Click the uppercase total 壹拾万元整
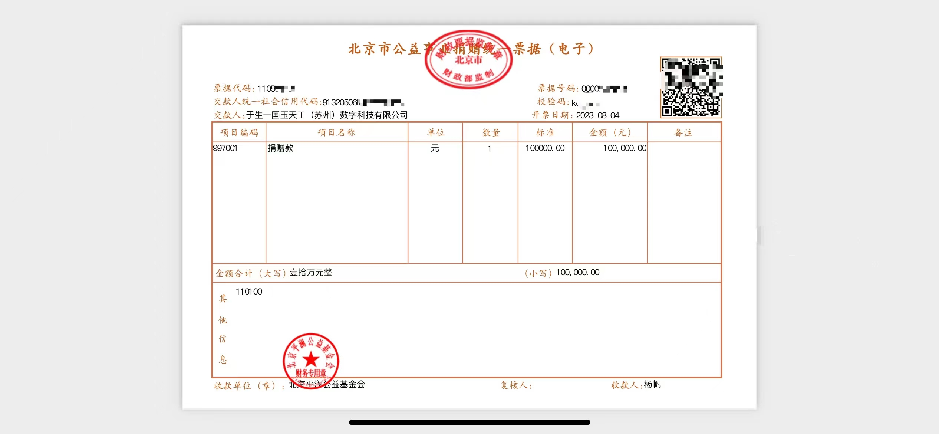This screenshot has width=939, height=434. [311, 273]
